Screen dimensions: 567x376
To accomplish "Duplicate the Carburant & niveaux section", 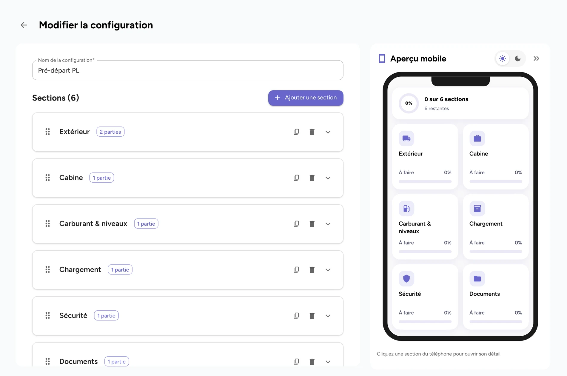I will [x=296, y=224].
